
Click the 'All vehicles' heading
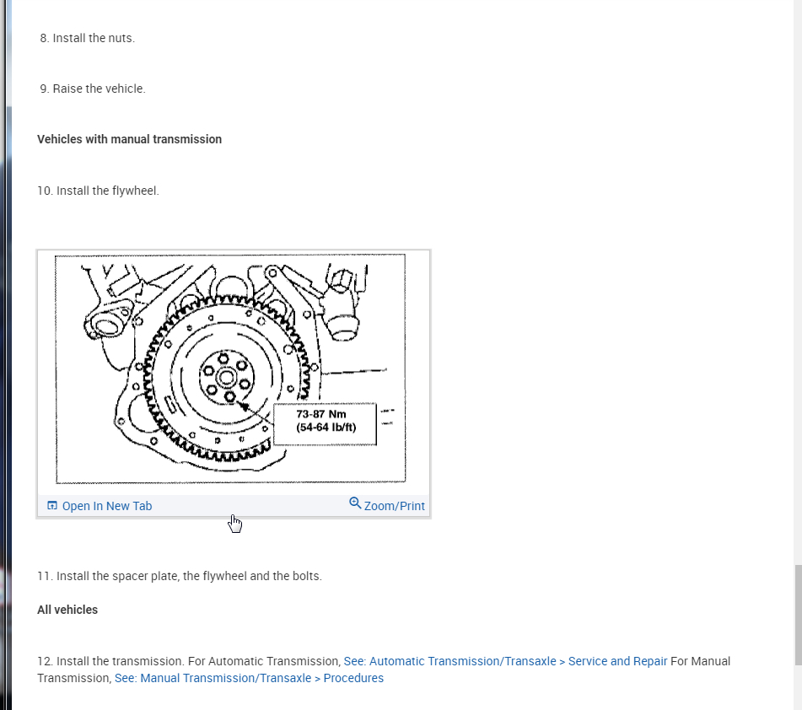(x=67, y=610)
